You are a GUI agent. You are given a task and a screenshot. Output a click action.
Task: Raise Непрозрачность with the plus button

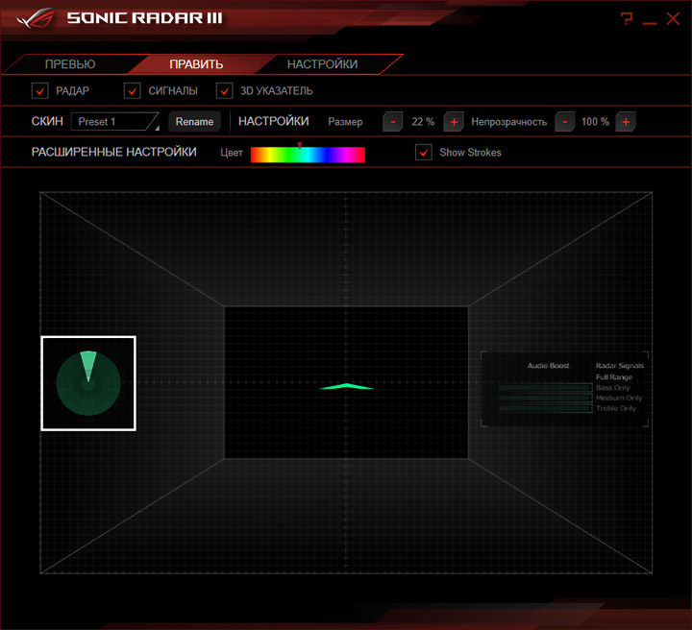(626, 122)
